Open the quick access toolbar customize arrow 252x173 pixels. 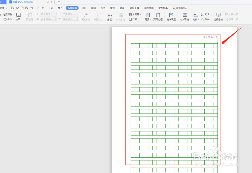(x=43, y=8)
